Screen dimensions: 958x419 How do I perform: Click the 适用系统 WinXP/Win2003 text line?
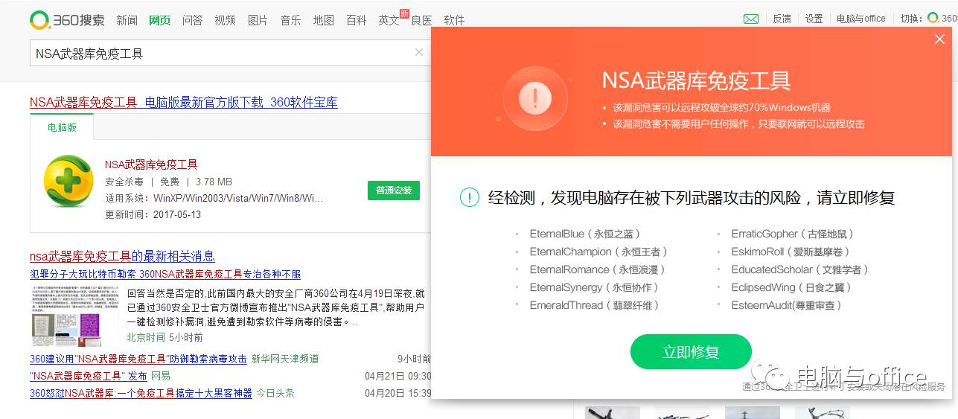pyautogui.click(x=214, y=199)
